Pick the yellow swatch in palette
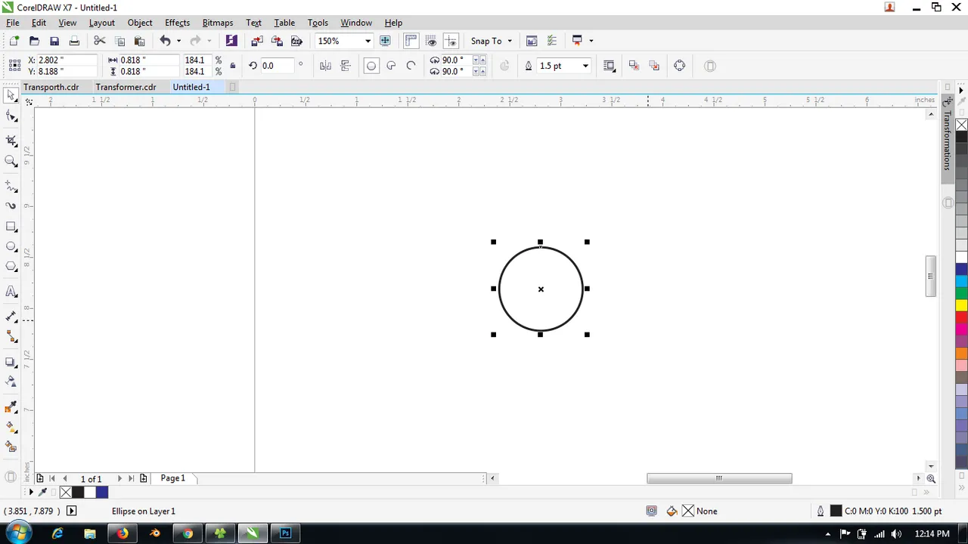 pos(961,305)
